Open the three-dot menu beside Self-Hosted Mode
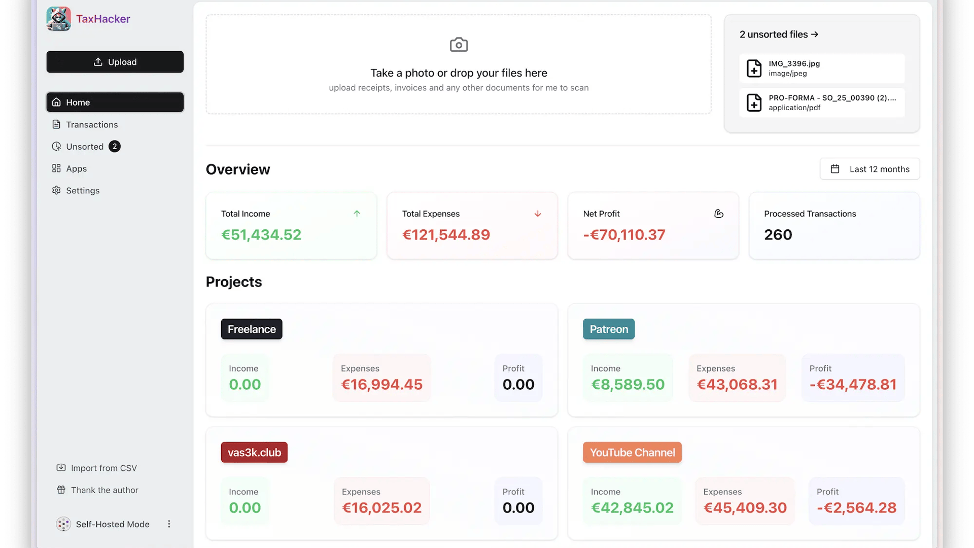 [169, 524]
